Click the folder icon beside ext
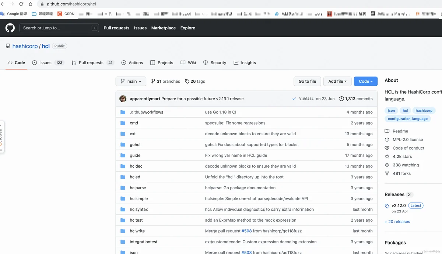Screen dimensions: 442x254 tap(123, 134)
